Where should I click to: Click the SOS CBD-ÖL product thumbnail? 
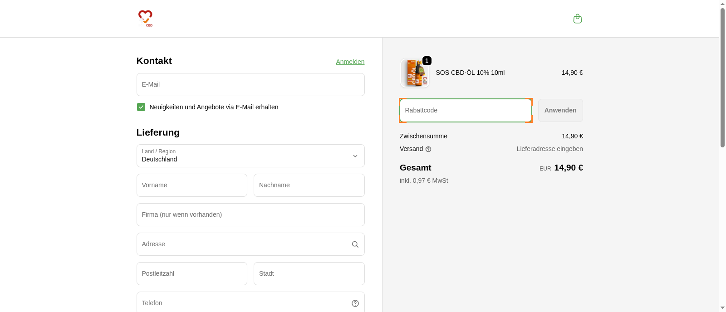pyautogui.click(x=414, y=73)
